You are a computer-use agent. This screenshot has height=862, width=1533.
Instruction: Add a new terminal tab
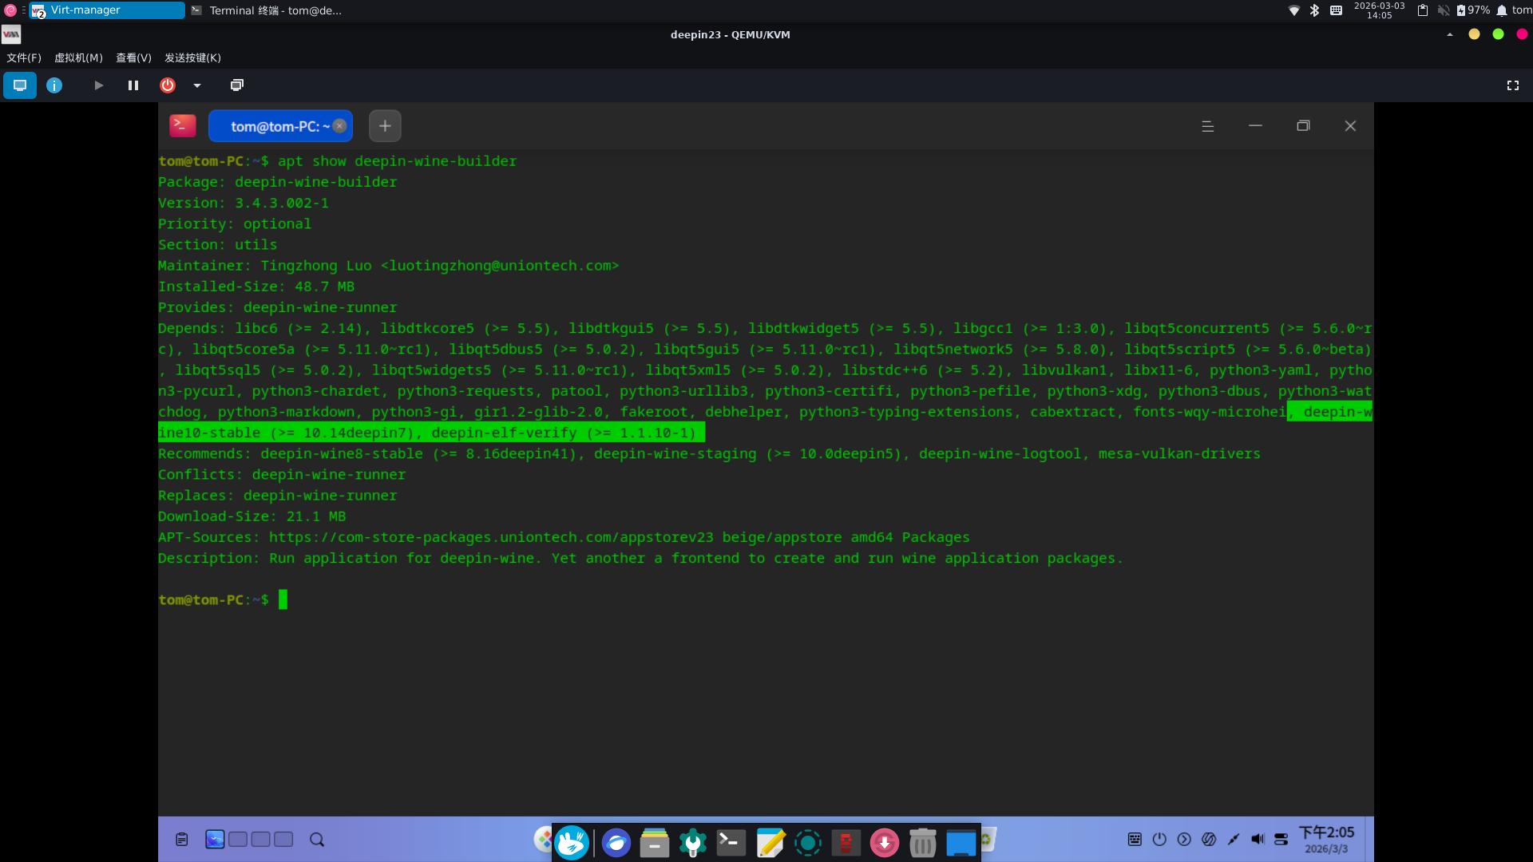point(385,126)
